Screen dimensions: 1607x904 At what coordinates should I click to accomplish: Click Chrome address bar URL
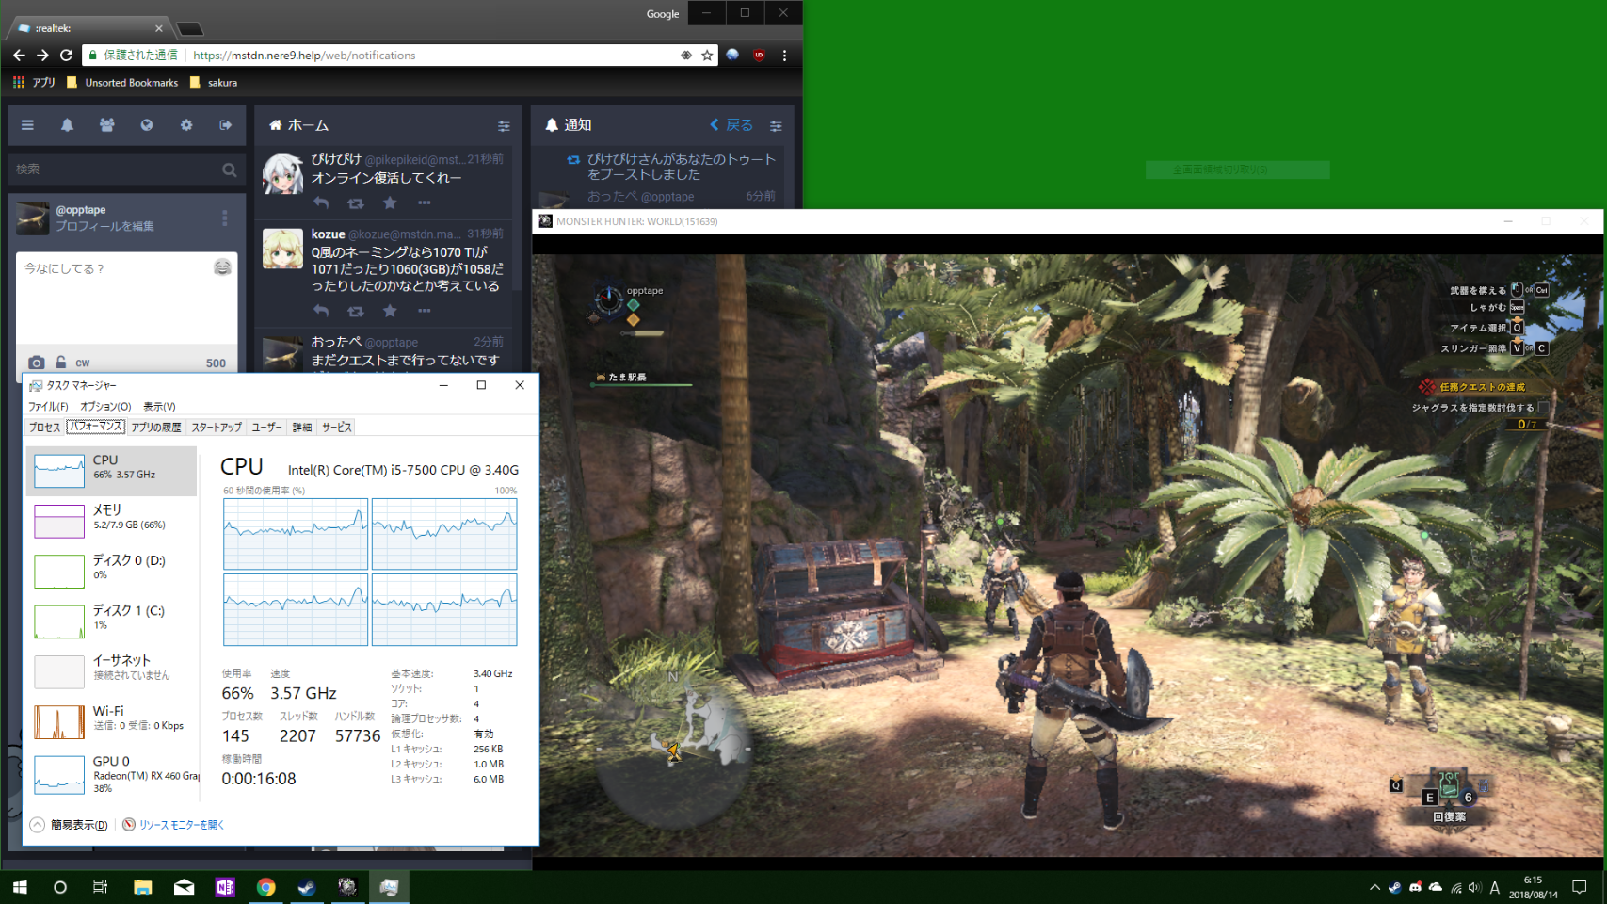[304, 56]
